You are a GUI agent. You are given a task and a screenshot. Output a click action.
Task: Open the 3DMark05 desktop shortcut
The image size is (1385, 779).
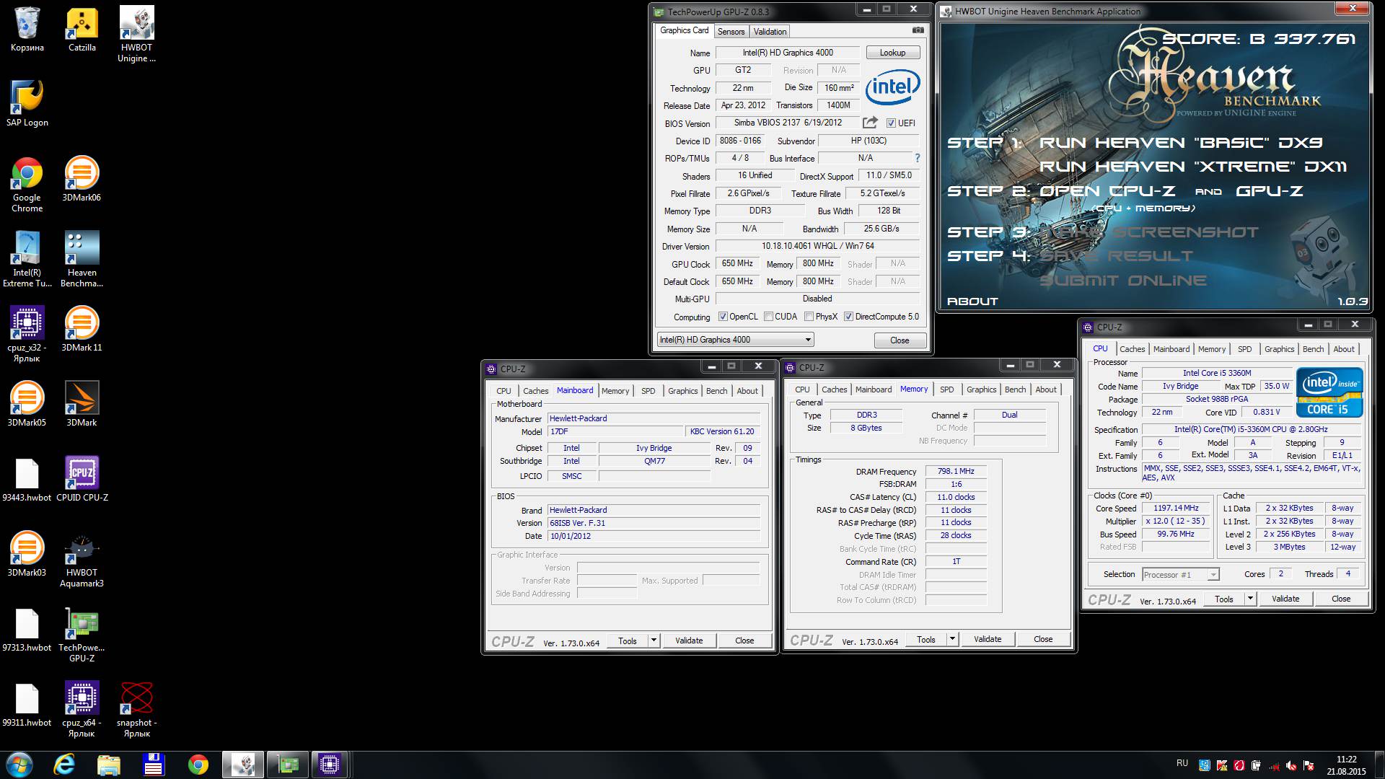27,405
